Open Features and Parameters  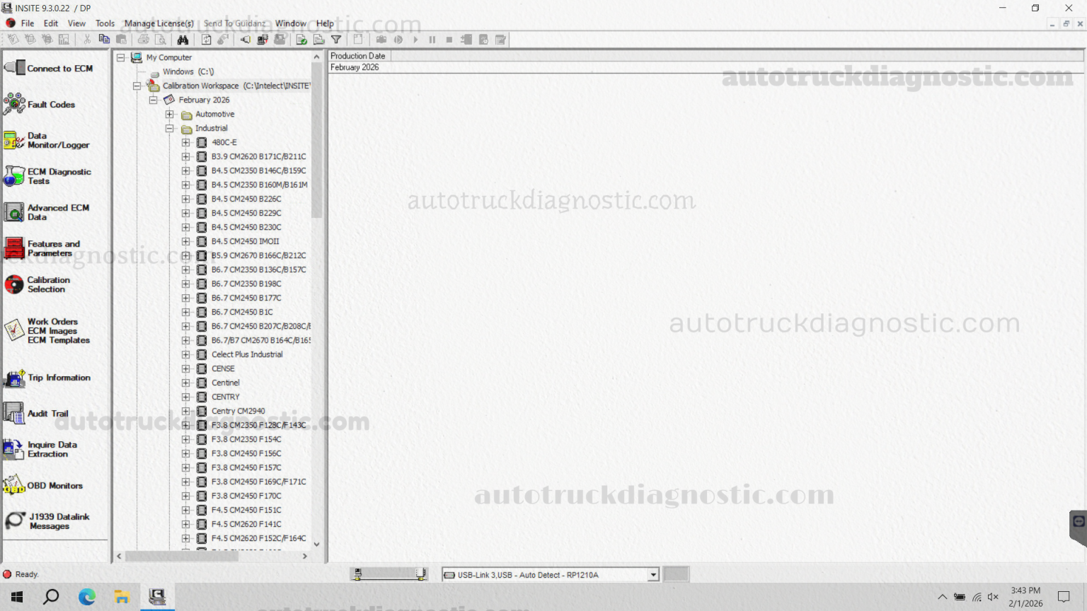coord(42,248)
